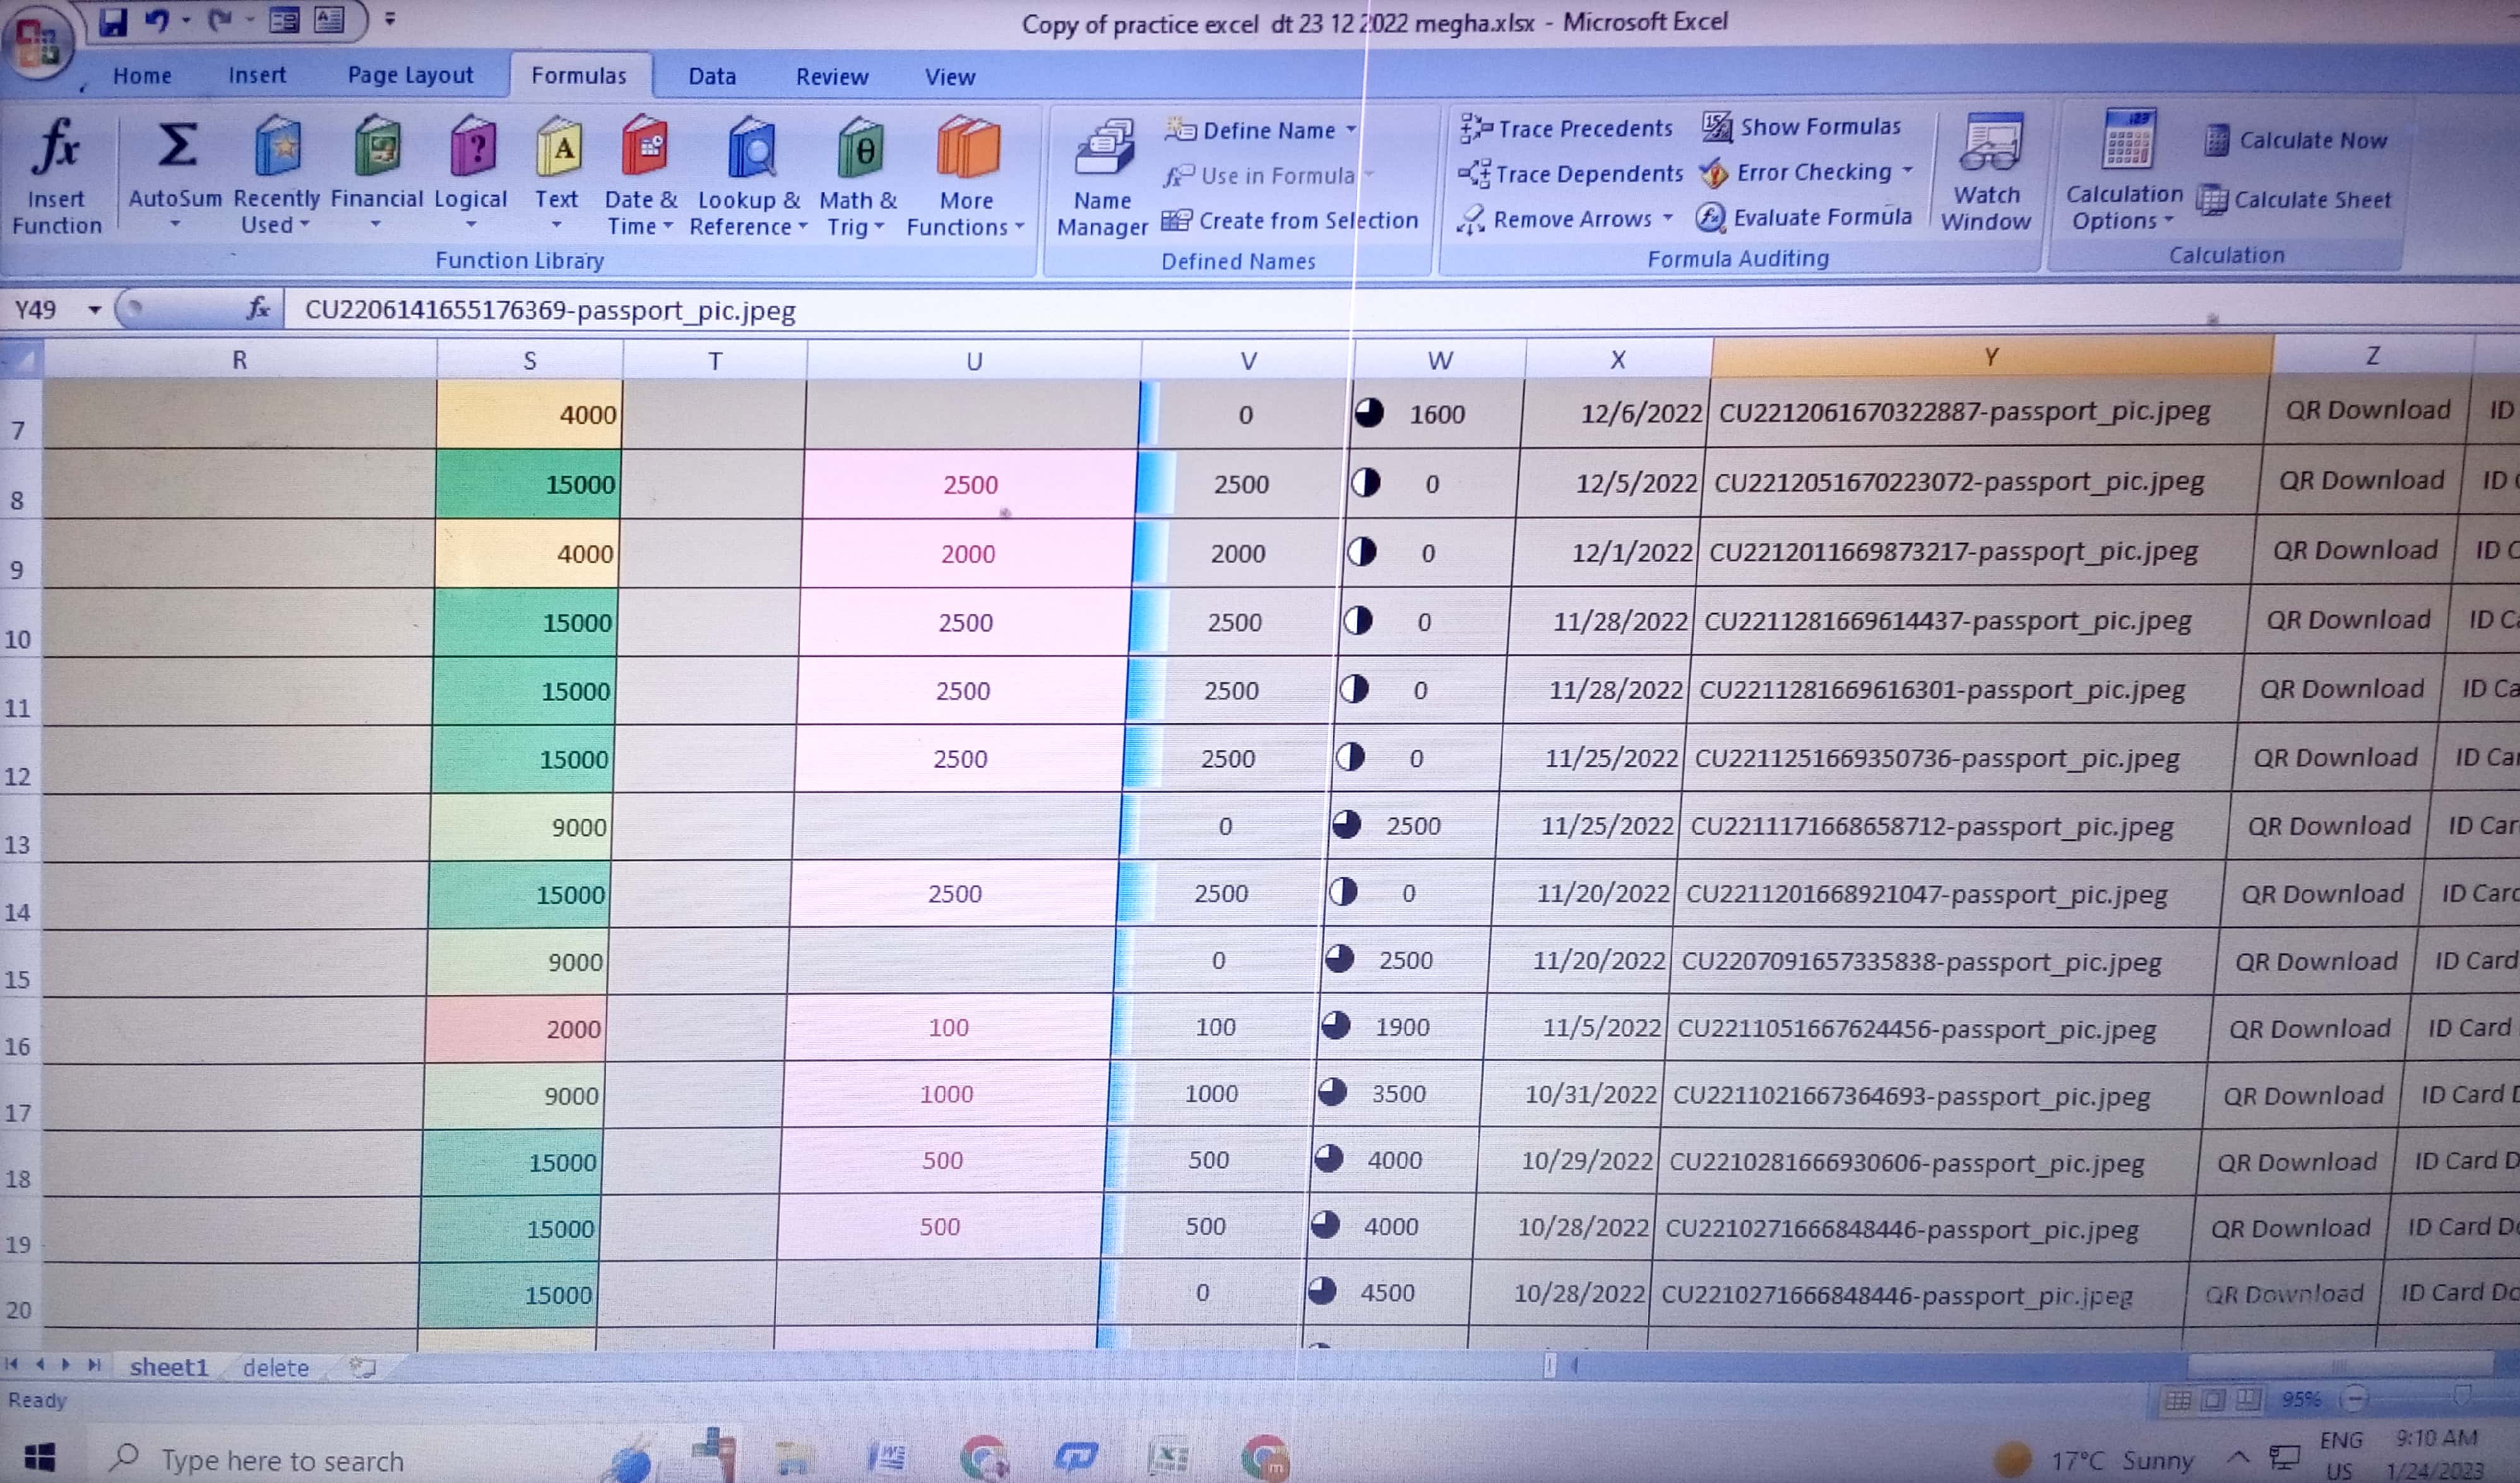Toggle Show Formulas mode
Screen dimensions: 2520x1483
click(x=1803, y=127)
